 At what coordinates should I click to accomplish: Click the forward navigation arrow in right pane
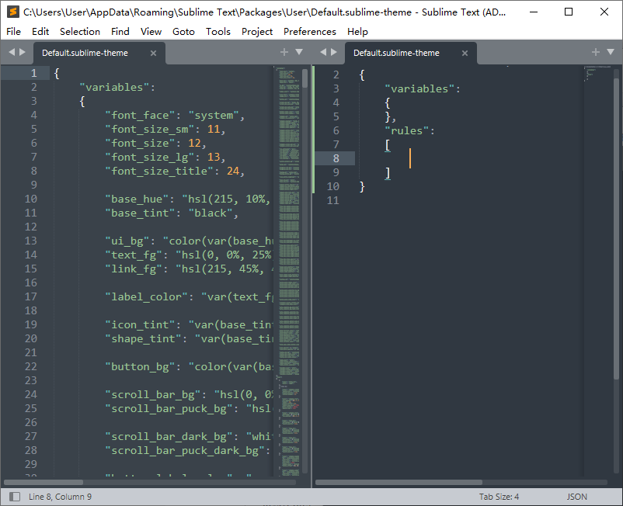click(334, 52)
